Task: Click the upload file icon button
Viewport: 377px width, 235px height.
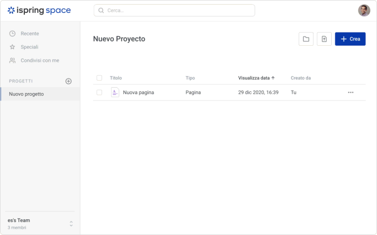Action: click(324, 39)
